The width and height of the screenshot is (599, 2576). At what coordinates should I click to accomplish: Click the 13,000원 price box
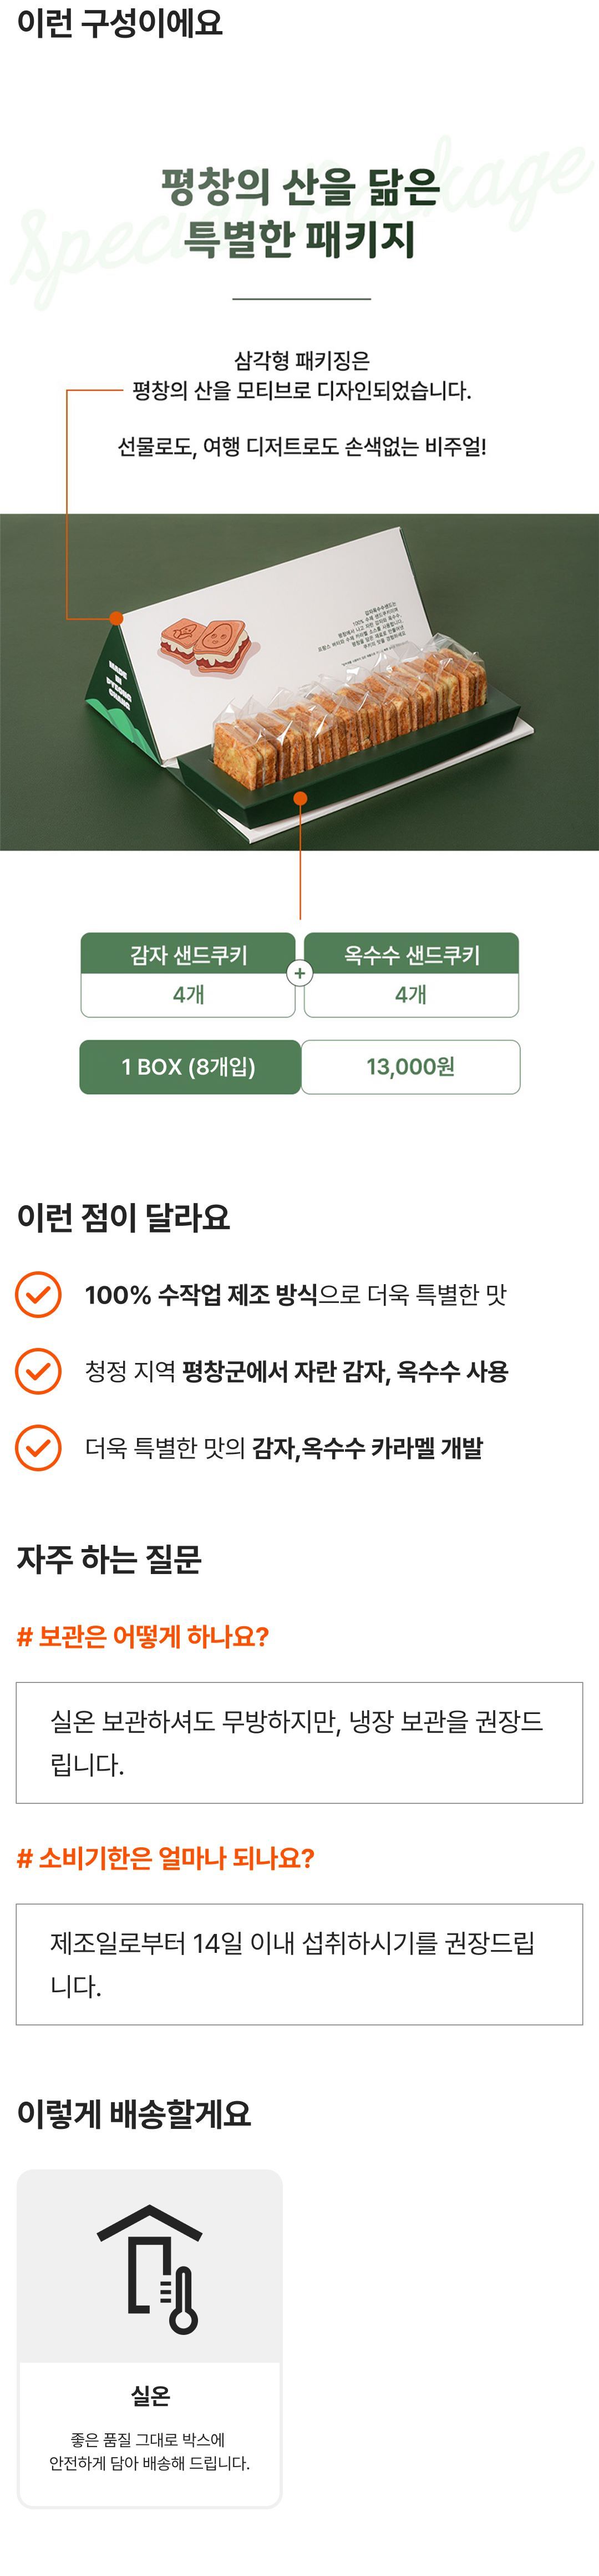[x=410, y=1067]
